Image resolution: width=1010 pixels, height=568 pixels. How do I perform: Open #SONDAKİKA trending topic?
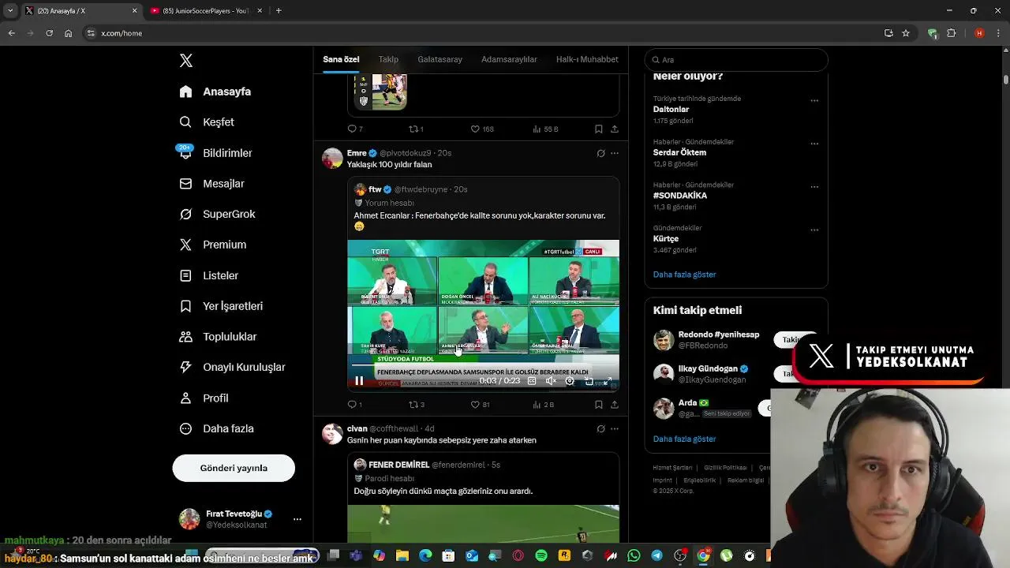679,196
